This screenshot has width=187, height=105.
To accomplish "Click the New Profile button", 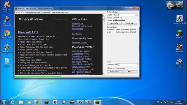I will (114, 23).
